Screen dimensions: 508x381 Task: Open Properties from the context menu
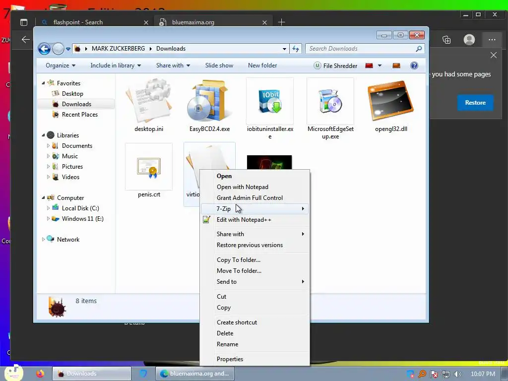pyautogui.click(x=254, y=359)
